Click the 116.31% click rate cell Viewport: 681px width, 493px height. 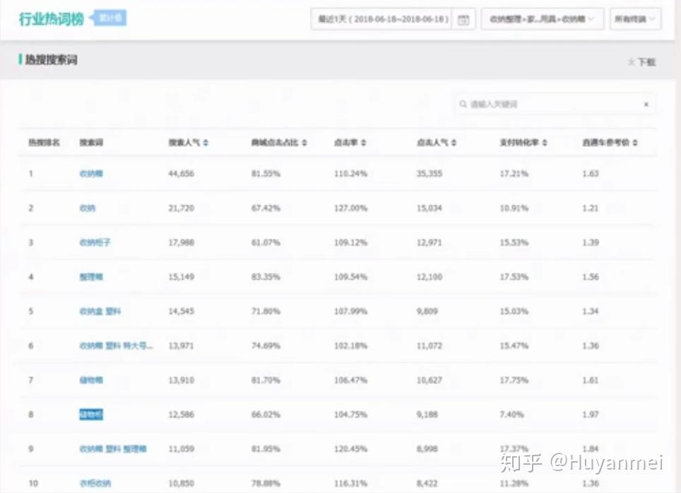(350, 483)
